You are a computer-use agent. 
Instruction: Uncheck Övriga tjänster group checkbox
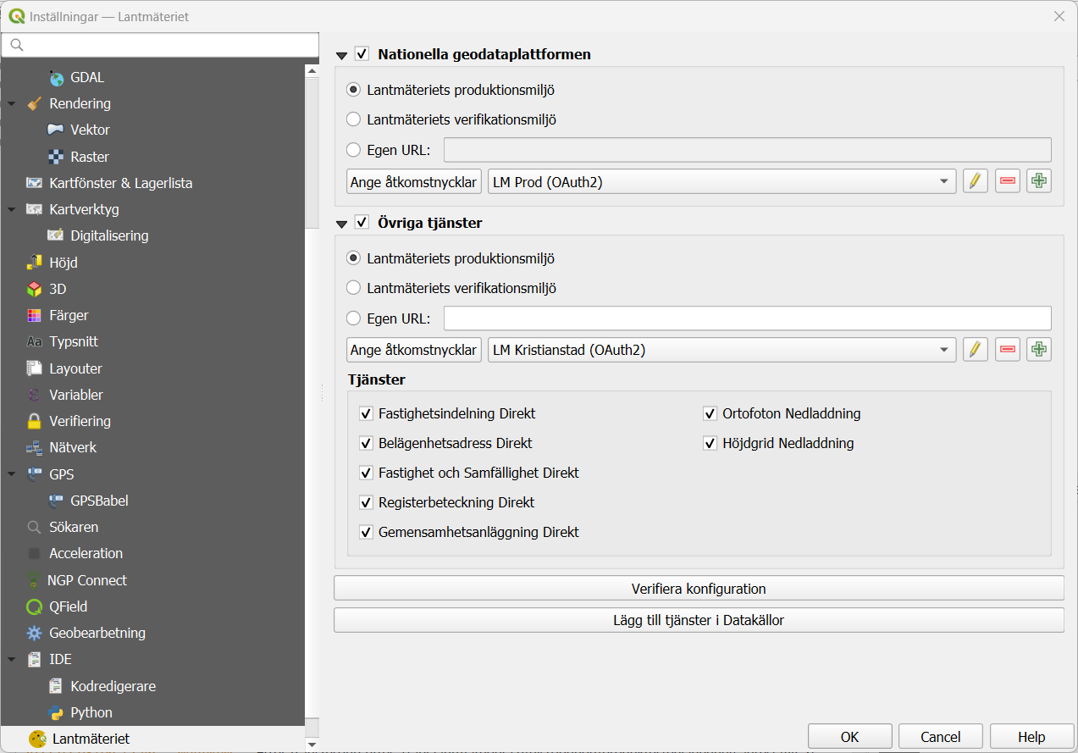(x=362, y=223)
